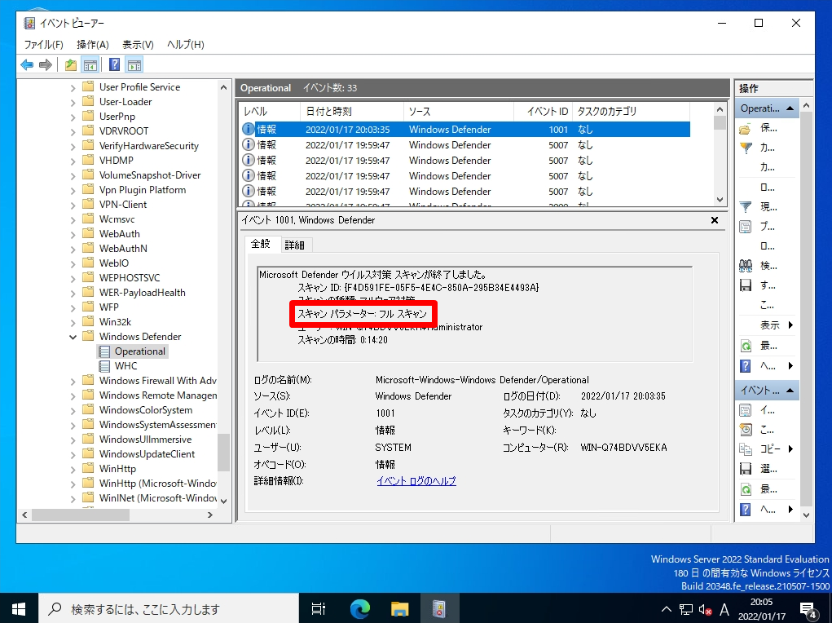Select the Operational log under Windows Defender

(139, 351)
